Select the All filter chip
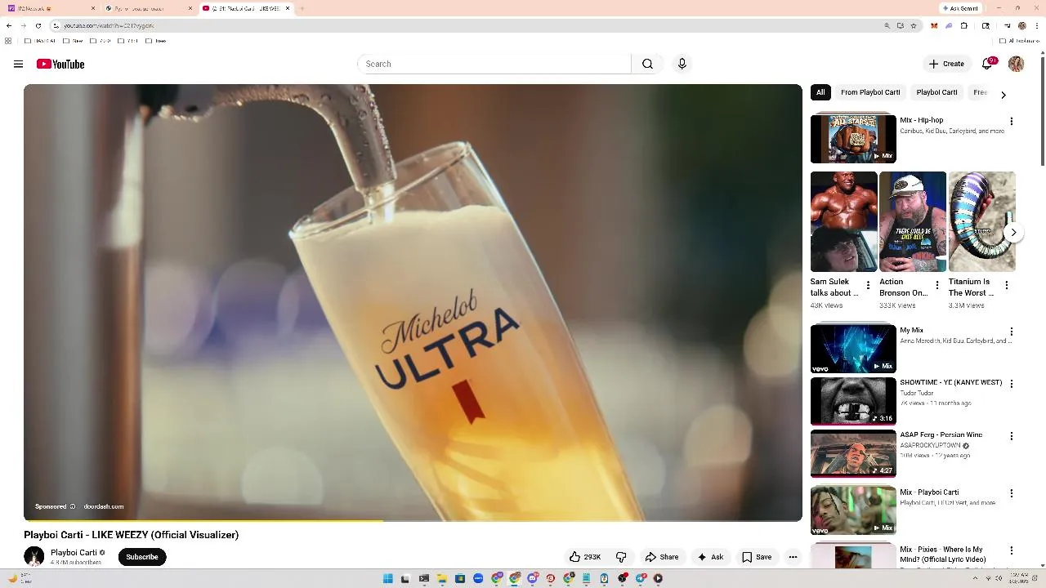1046x588 pixels. coord(820,92)
